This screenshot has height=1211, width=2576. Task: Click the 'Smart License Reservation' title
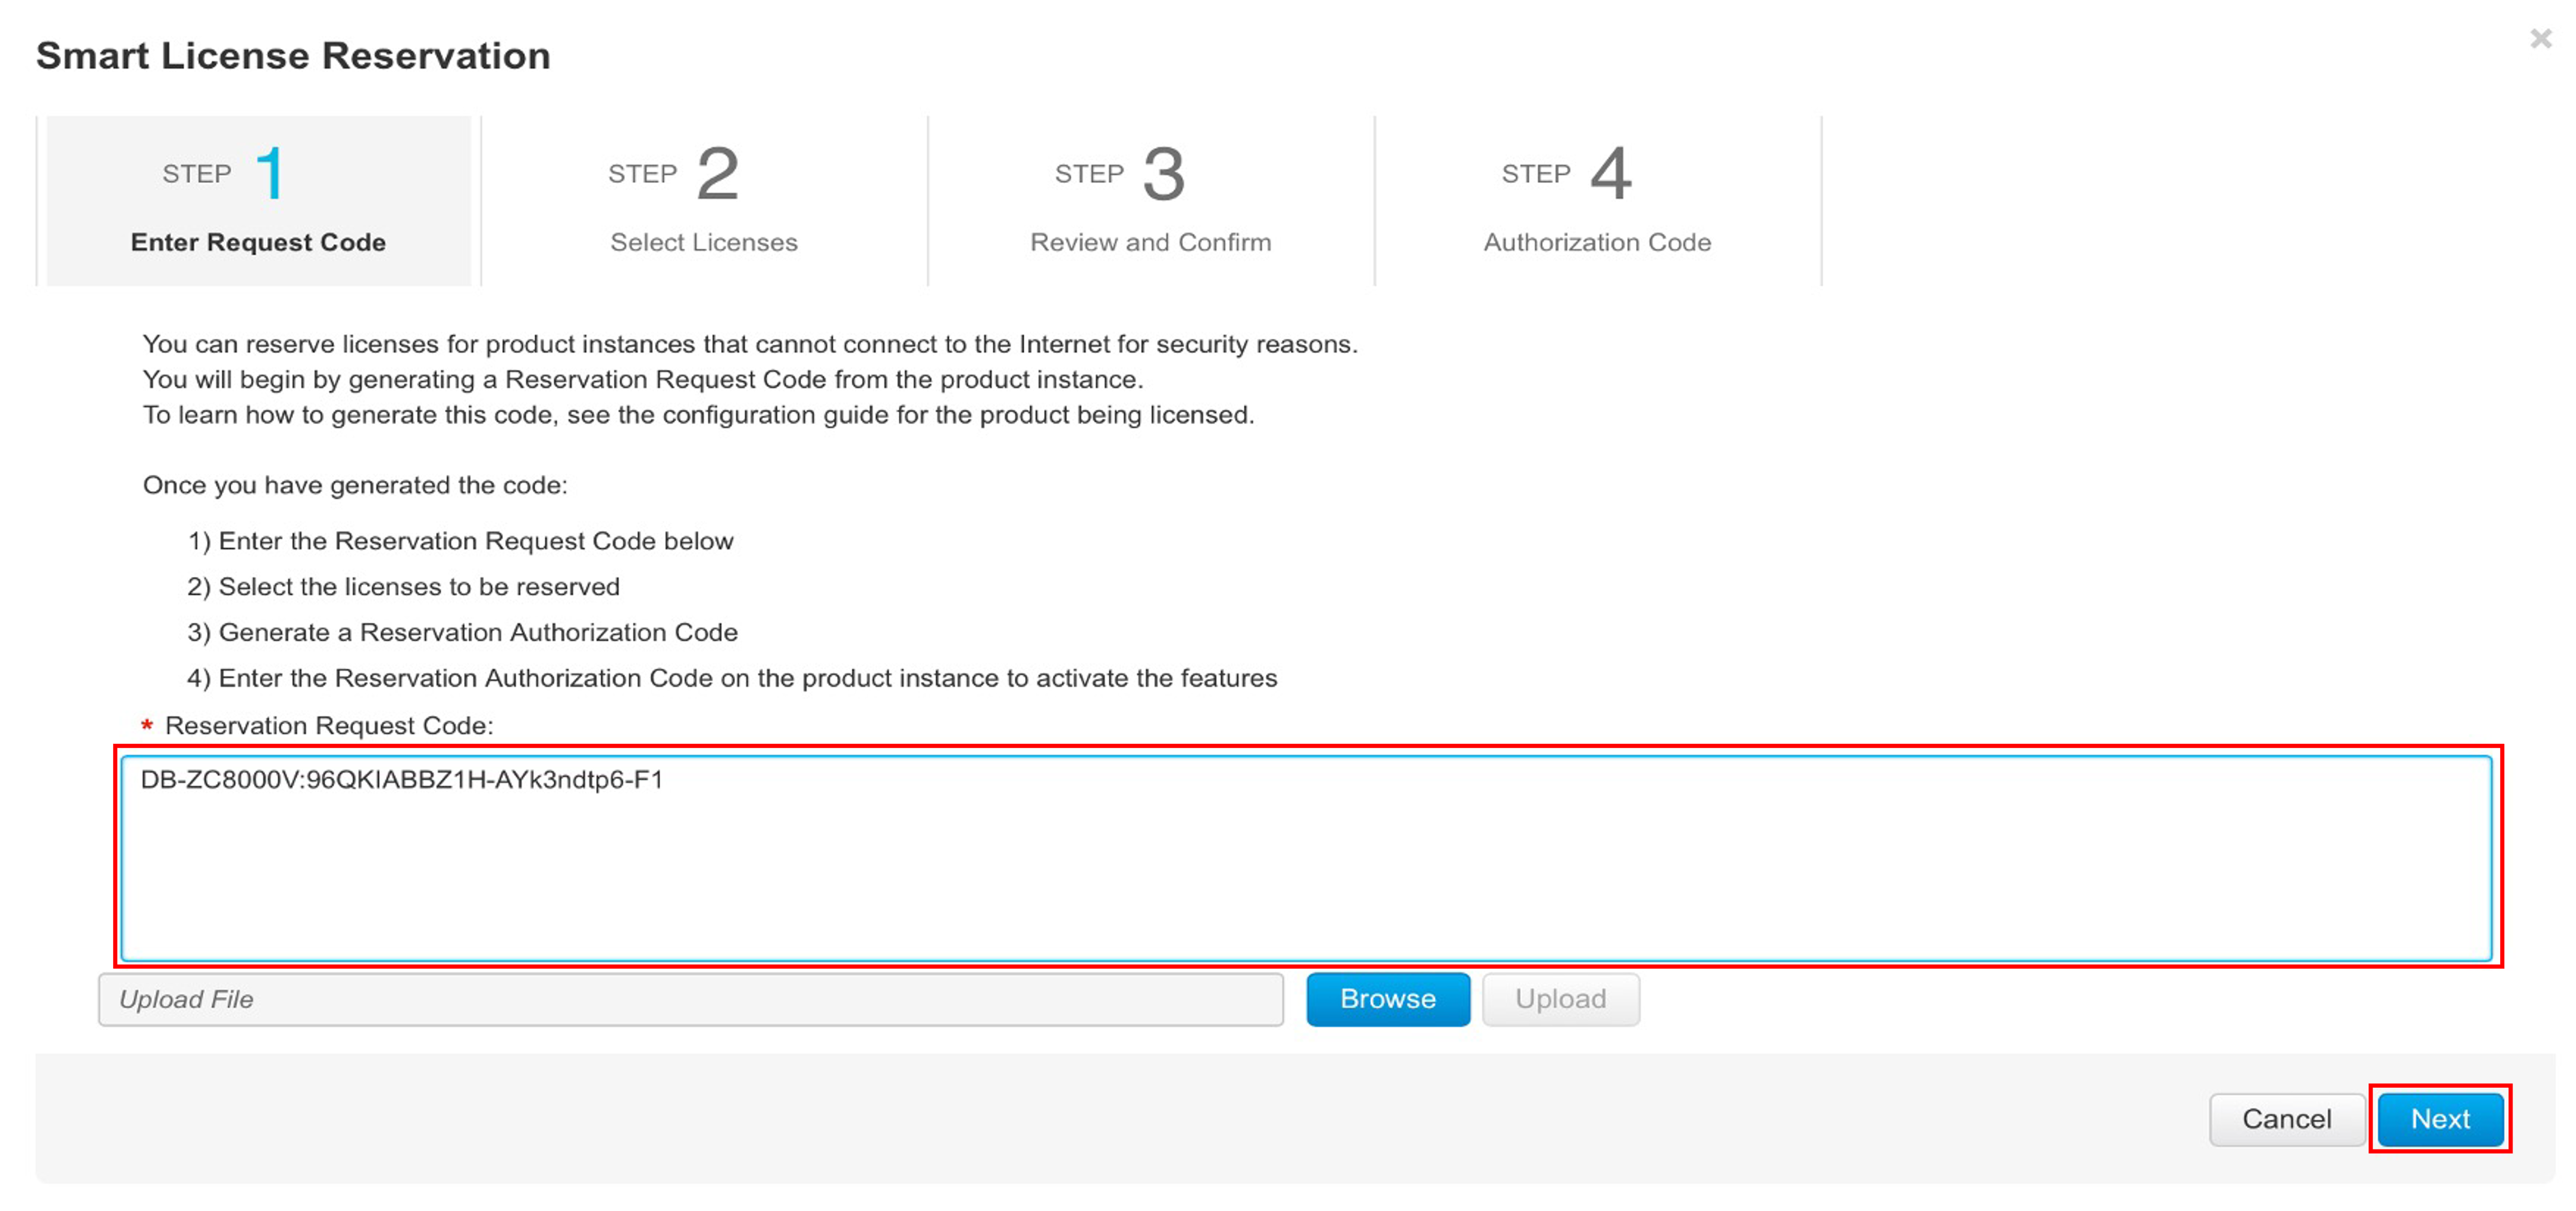pyautogui.click(x=293, y=56)
